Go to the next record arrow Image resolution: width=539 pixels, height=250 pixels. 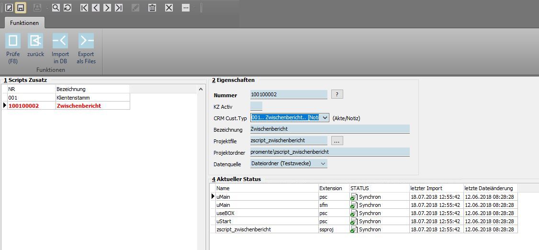(x=107, y=8)
